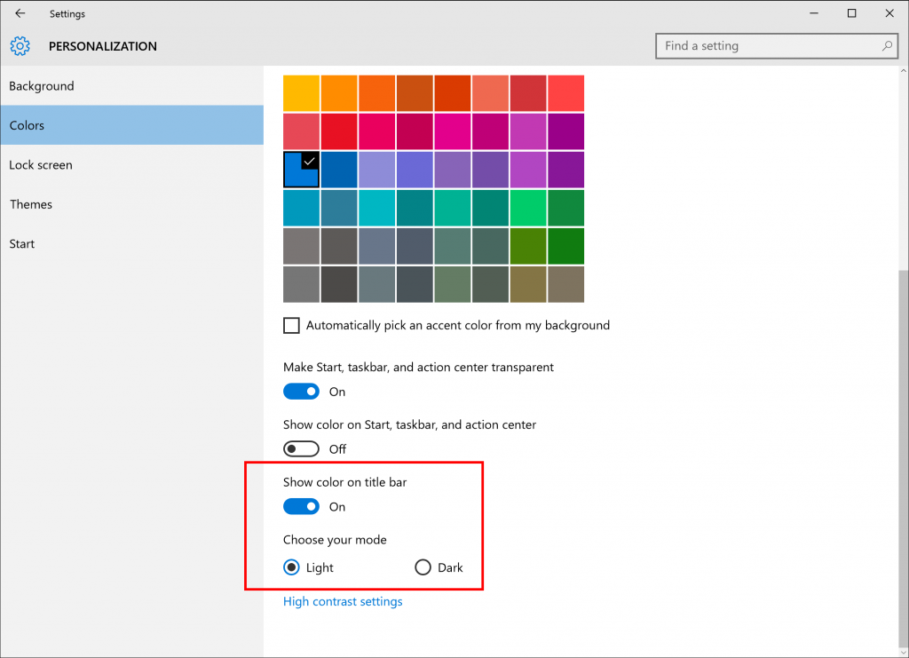Pick the yellow accent color swatch
The height and width of the screenshot is (658, 909).
pos(302,92)
